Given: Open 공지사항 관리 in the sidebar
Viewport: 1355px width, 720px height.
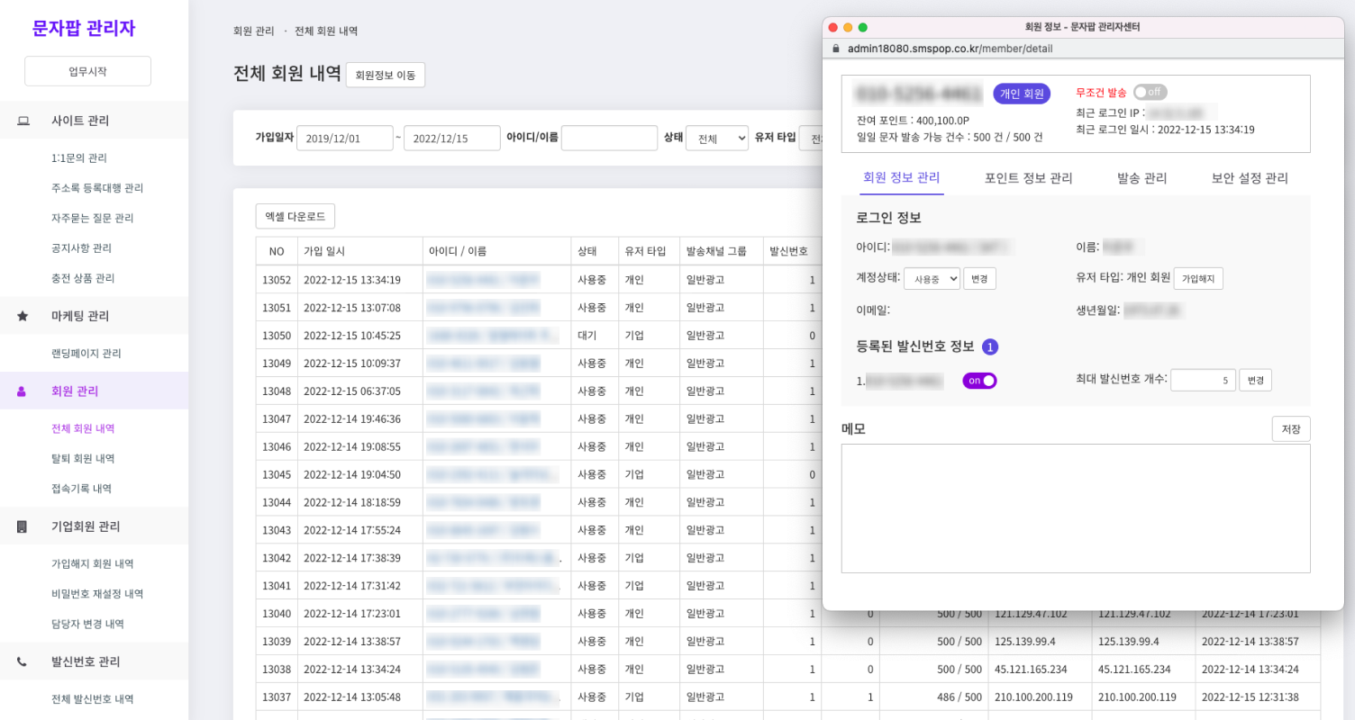Looking at the screenshot, I should [82, 248].
